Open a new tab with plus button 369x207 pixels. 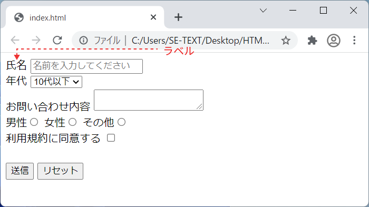(178, 17)
